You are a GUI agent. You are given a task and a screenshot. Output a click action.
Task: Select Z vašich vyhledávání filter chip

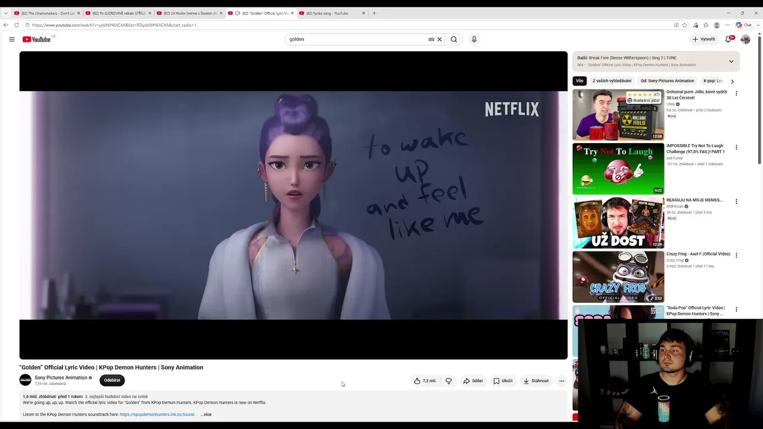612,81
